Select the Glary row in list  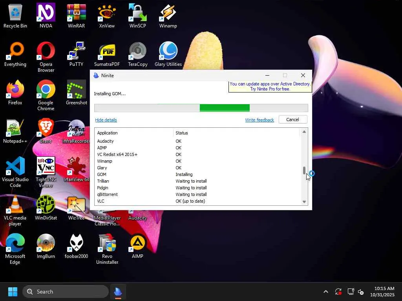tap(197, 168)
